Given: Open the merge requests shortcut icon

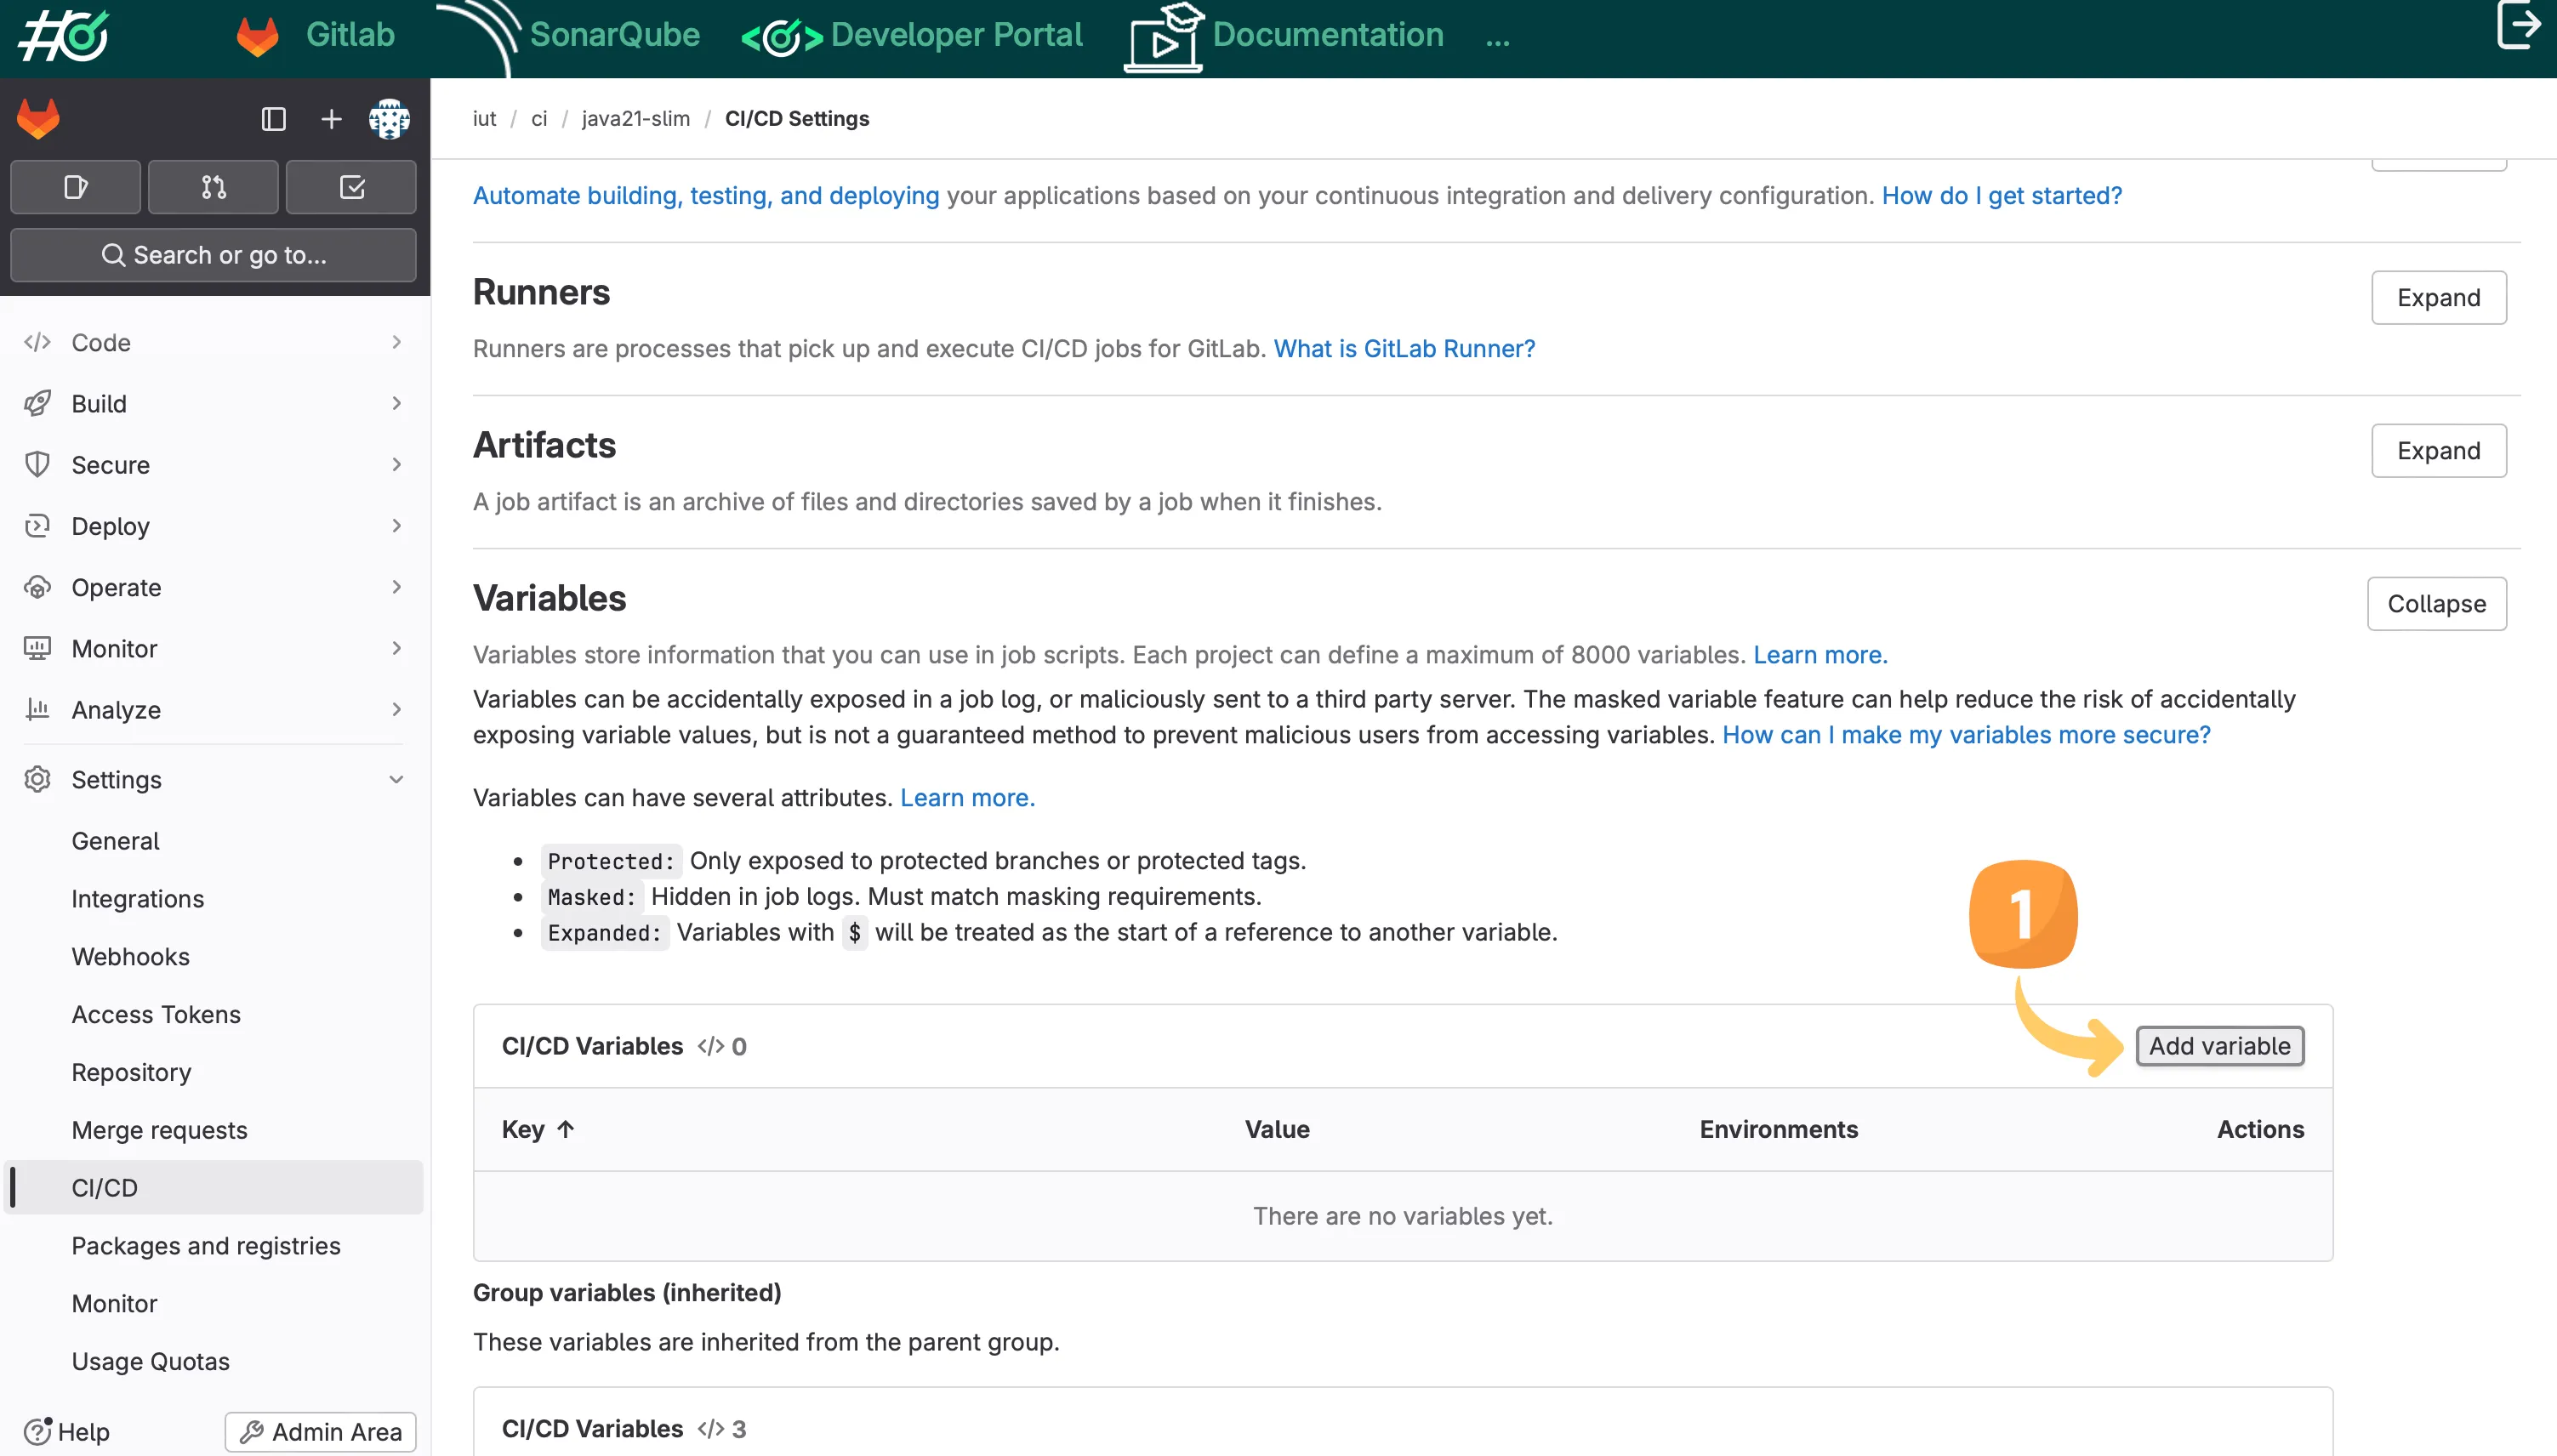Looking at the screenshot, I should coord(213,187).
